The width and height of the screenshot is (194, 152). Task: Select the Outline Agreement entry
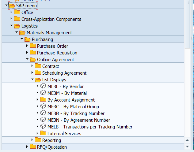[x=55, y=60]
